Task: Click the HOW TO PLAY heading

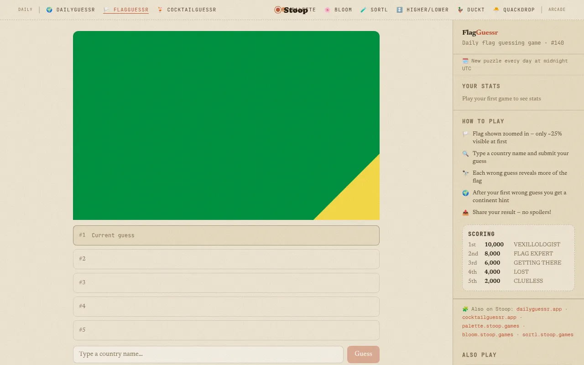Action: 483,121
